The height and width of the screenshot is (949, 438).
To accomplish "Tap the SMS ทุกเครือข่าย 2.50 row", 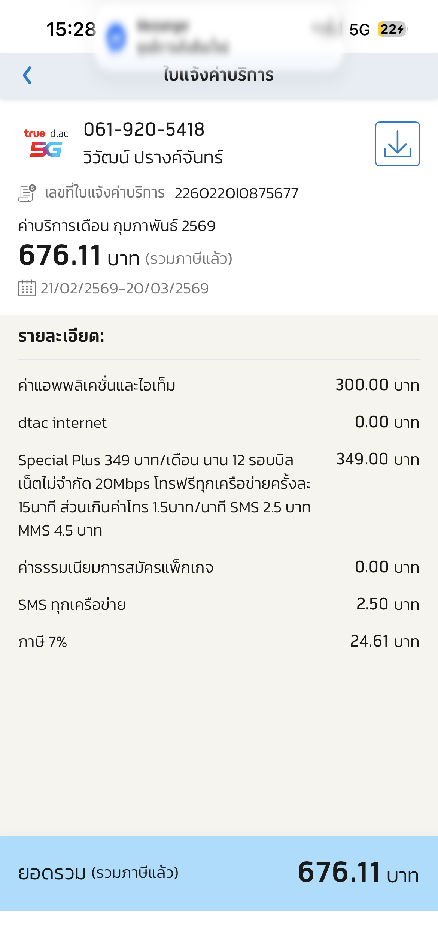I will 219,605.
